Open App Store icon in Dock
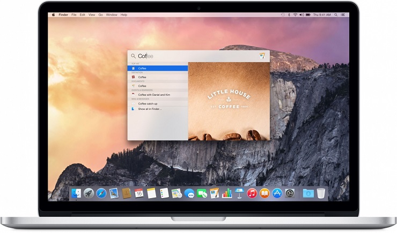The height and width of the screenshot is (233, 397). pyautogui.click(x=277, y=194)
